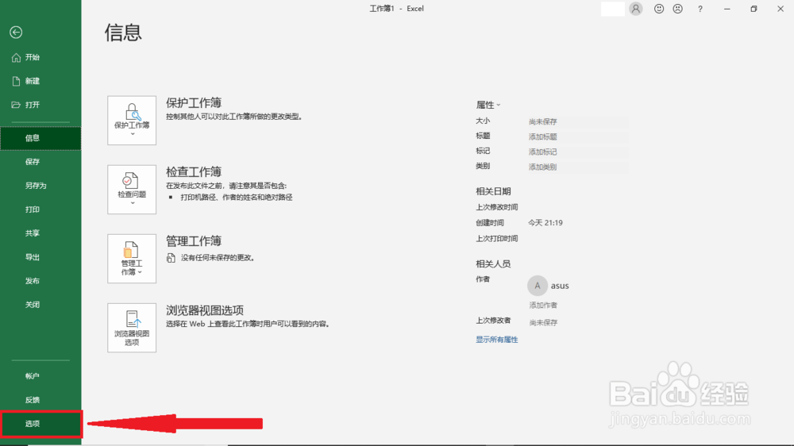Click the document icon beside 没有任何未保存的更改
The width and height of the screenshot is (794, 446).
point(172,258)
